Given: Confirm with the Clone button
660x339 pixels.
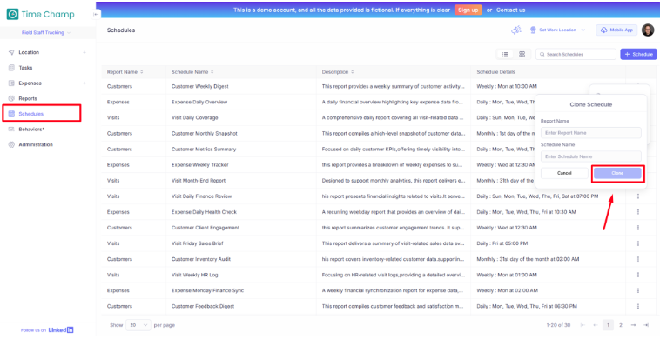Looking at the screenshot, I should 617,173.
